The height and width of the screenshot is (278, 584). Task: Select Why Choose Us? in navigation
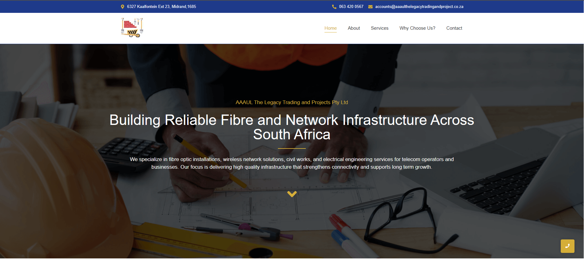point(417,28)
